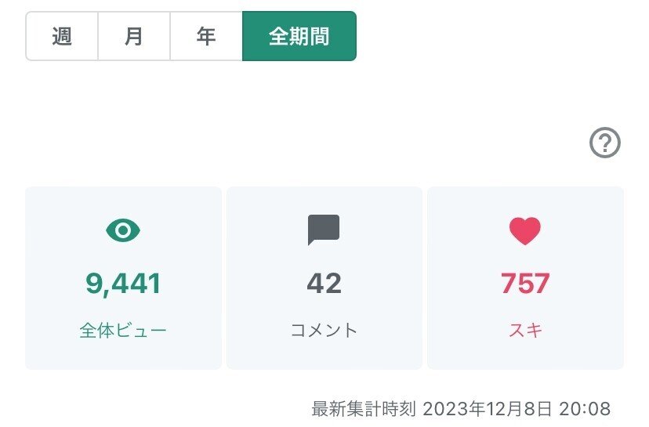
Task: Select the スキ label
Action: (525, 330)
